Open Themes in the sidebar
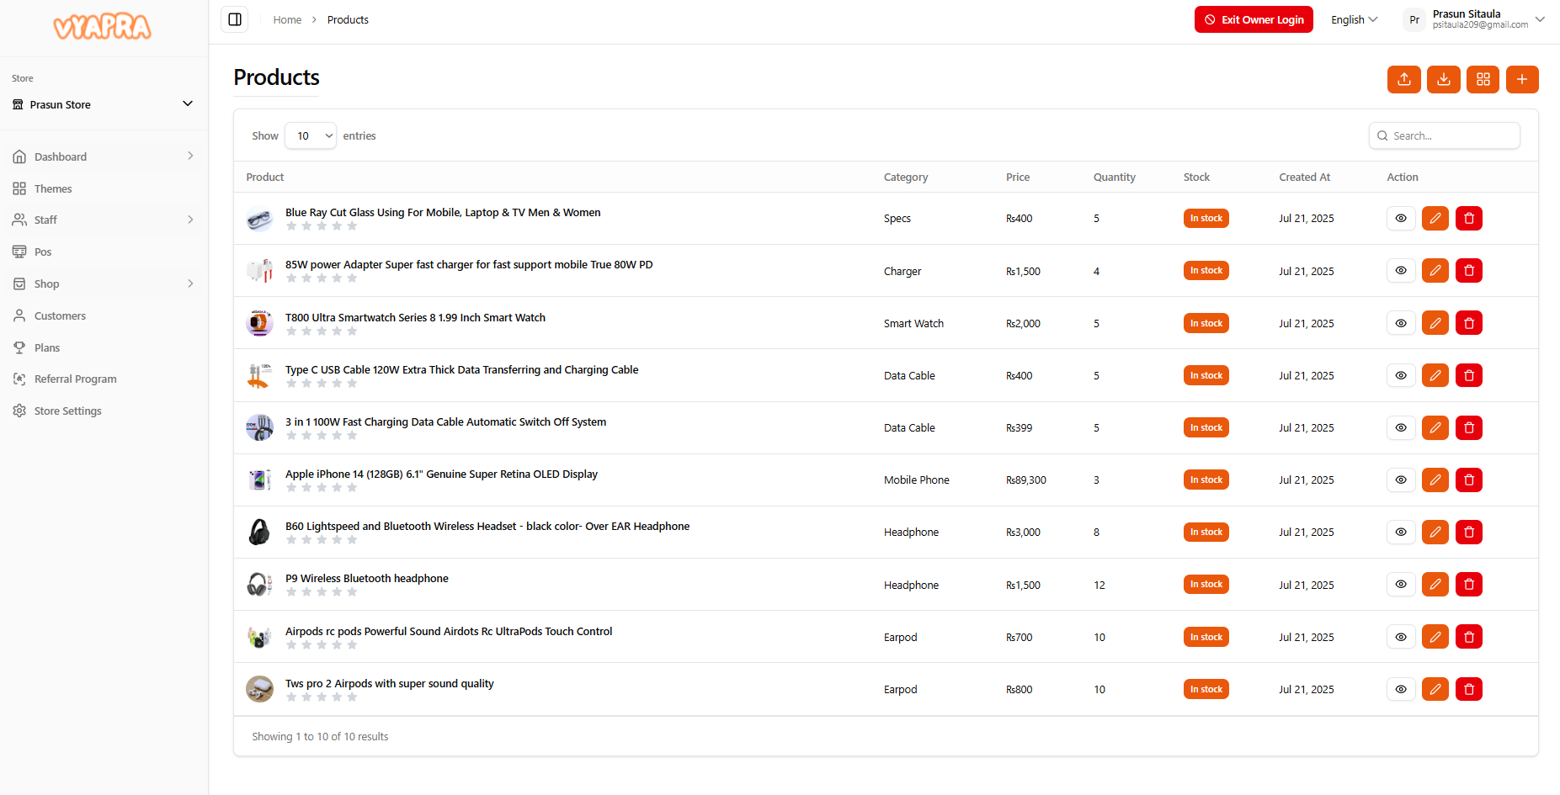 click(53, 188)
